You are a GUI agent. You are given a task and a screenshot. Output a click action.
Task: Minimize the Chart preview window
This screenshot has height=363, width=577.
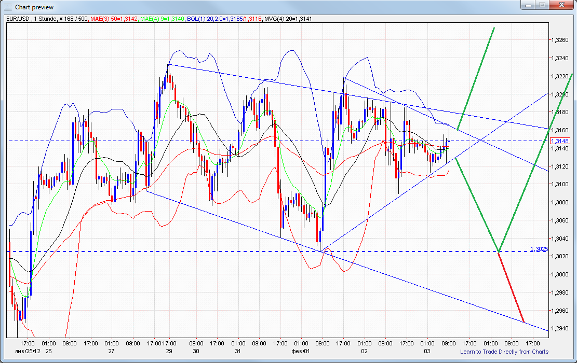tap(529, 5)
